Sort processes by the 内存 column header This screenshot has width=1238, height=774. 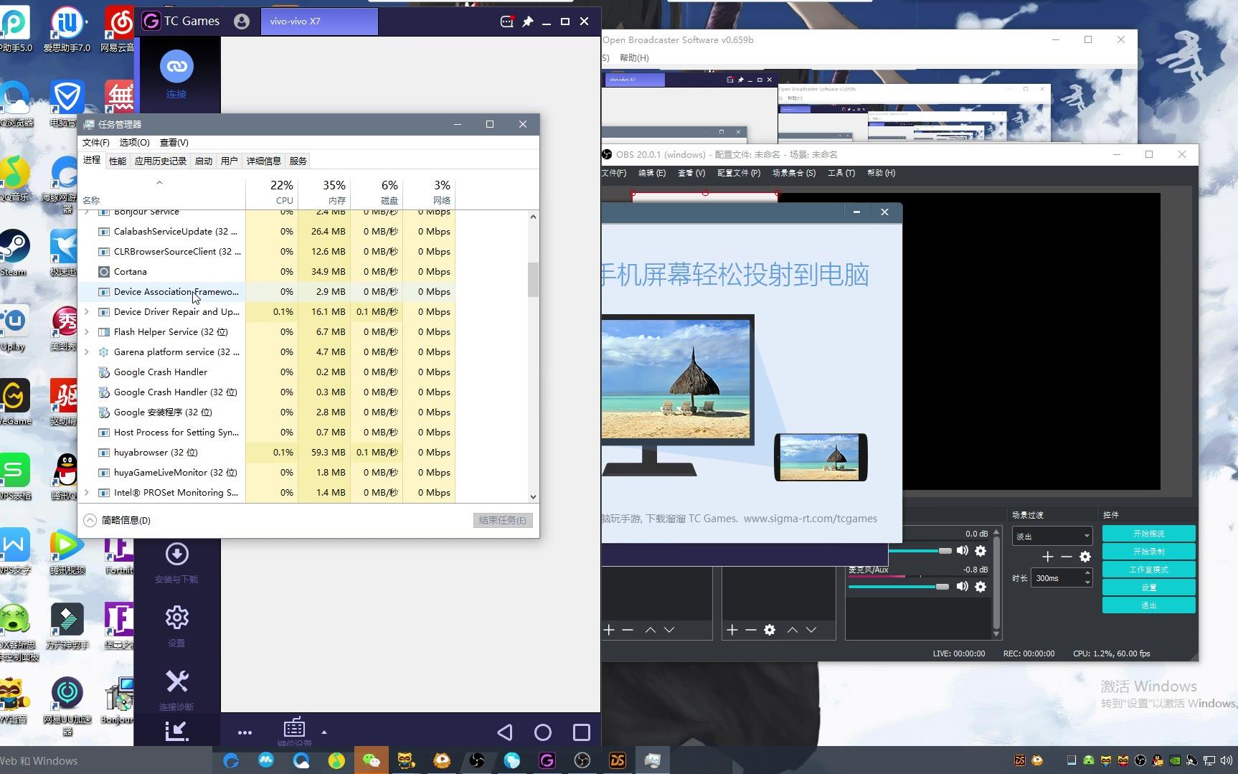point(325,192)
